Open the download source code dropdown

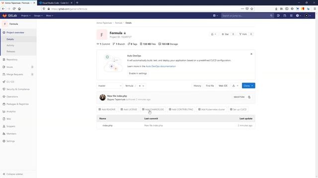click(235, 86)
